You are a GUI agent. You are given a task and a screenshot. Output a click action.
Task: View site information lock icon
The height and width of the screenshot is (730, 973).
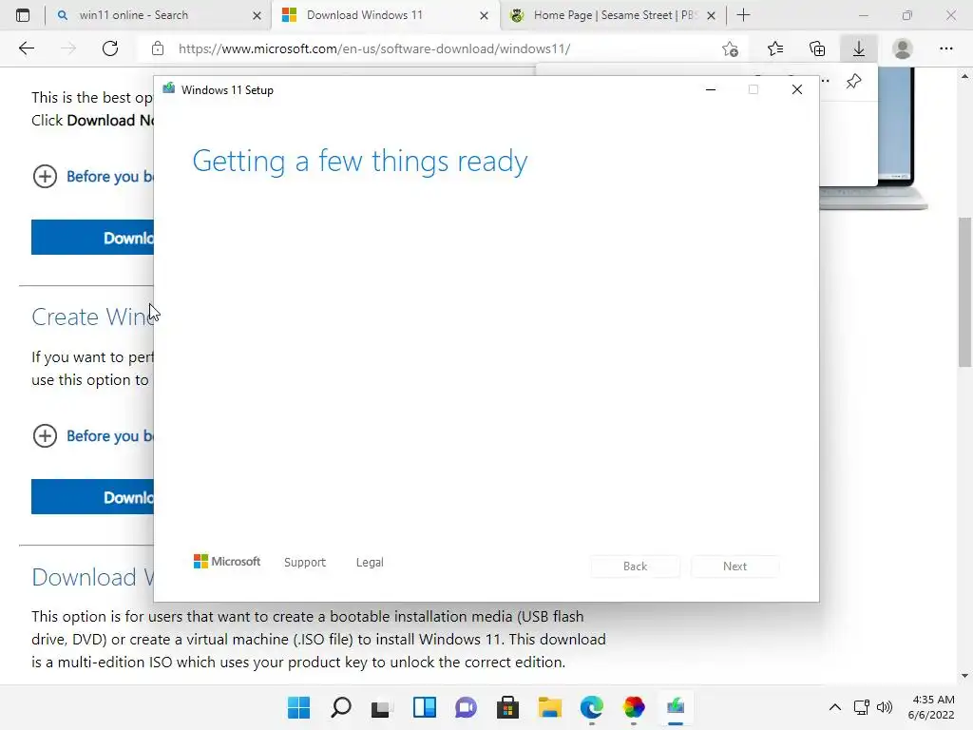pos(158,48)
